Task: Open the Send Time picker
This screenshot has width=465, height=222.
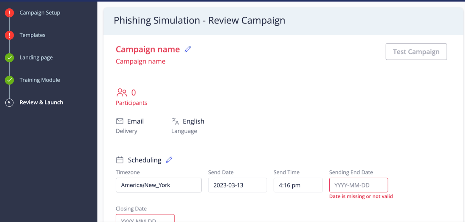Action: (x=298, y=185)
